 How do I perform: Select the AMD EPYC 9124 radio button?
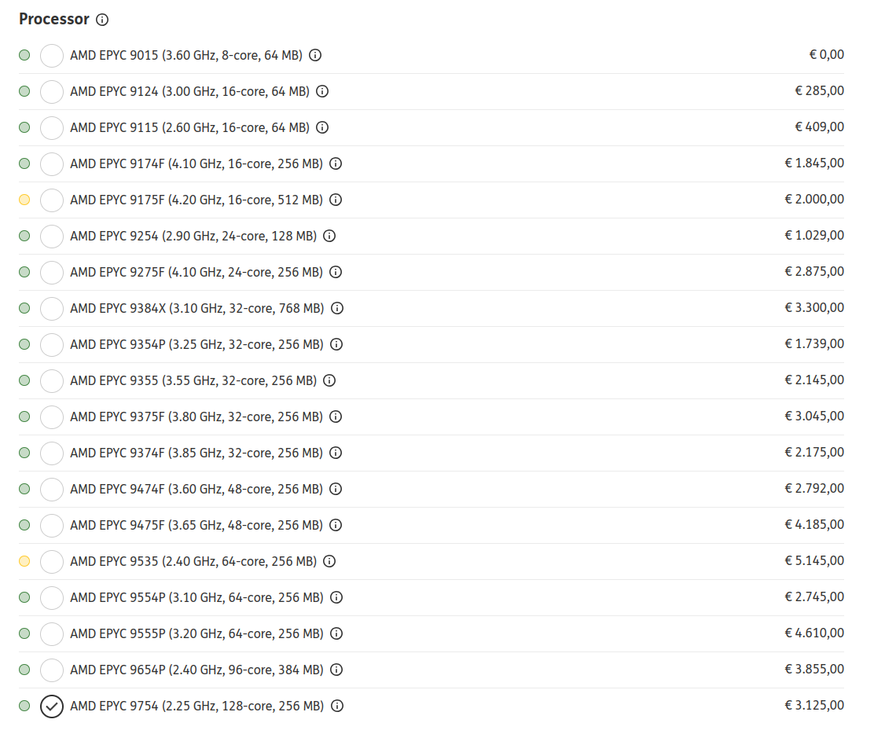[x=51, y=91]
